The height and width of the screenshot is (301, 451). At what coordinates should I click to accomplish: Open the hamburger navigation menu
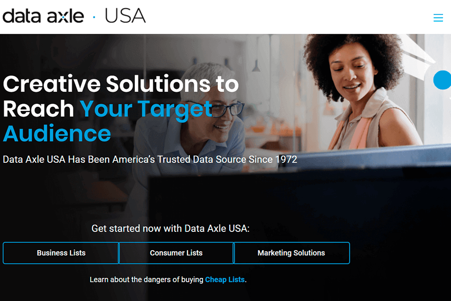pyautogui.click(x=438, y=17)
